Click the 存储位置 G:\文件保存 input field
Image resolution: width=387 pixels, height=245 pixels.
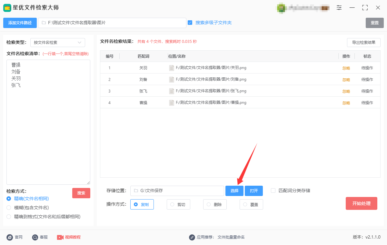click(x=177, y=191)
